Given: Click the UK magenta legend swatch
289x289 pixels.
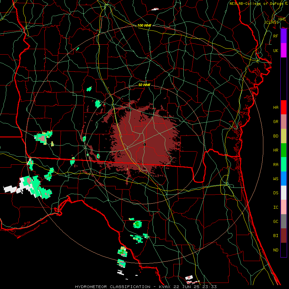Looking at the screenshot, I should click(x=284, y=50).
